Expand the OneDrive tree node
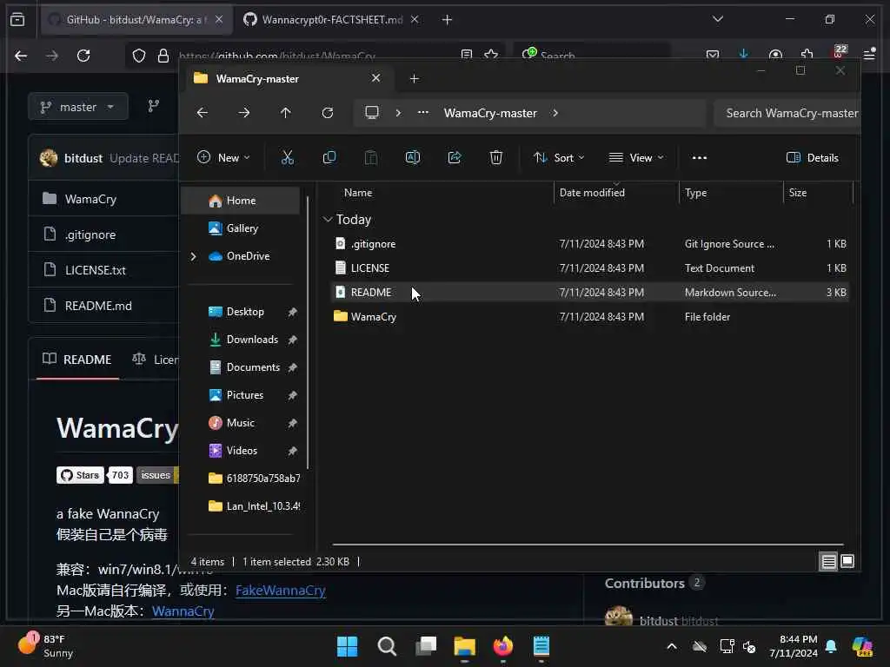890x667 pixels. pos(194,256)
